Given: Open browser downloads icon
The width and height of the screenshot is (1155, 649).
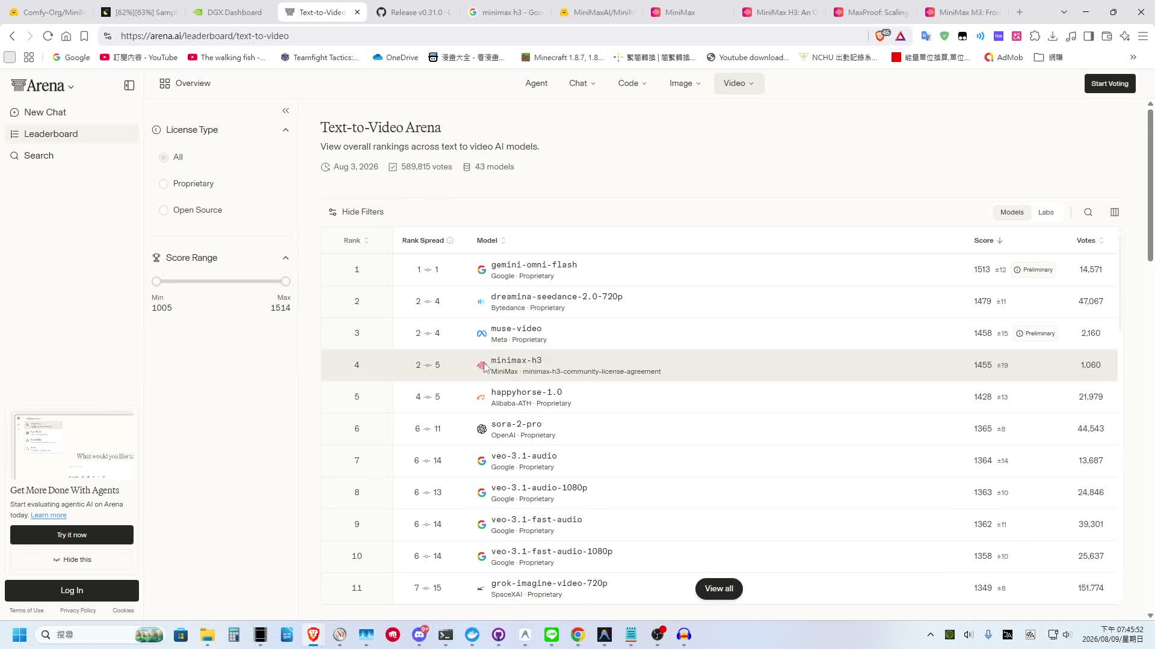Looking at the screenshot, I should point(1053,36).
